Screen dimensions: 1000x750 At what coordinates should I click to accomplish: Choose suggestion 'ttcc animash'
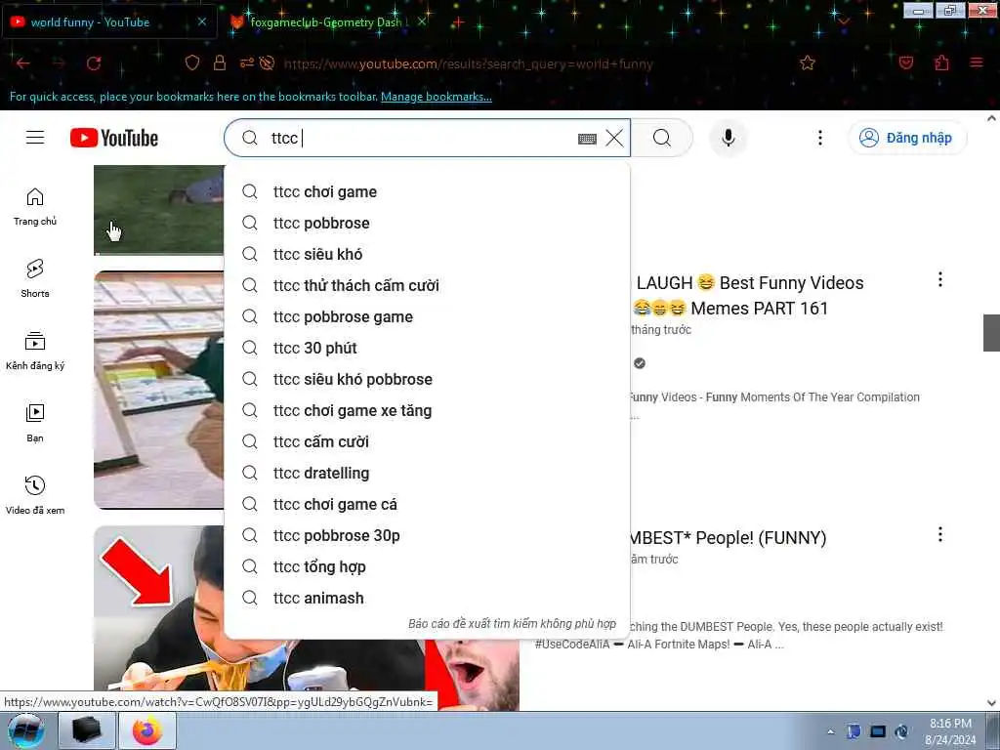pos(427,599)
